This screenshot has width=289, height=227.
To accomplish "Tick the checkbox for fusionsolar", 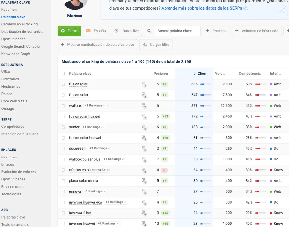I will point(63,84).
